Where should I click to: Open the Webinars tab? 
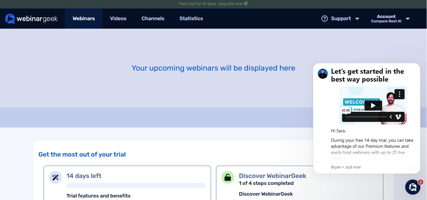(84, 19)
